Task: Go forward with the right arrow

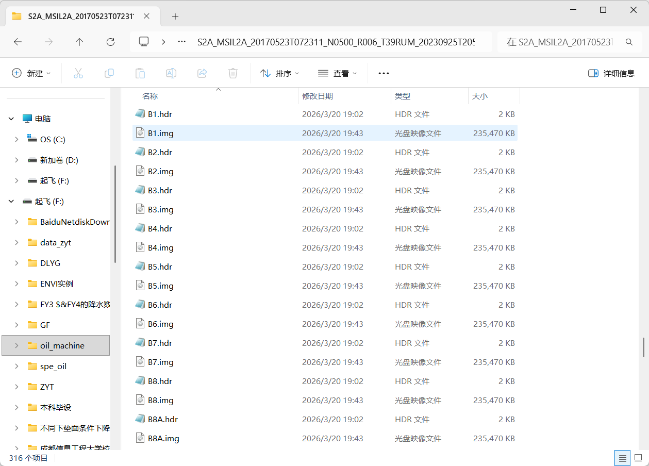Action: (x=49, y=42)
